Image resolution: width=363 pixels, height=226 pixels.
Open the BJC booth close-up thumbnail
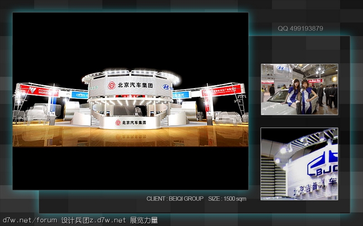(299, 164)
